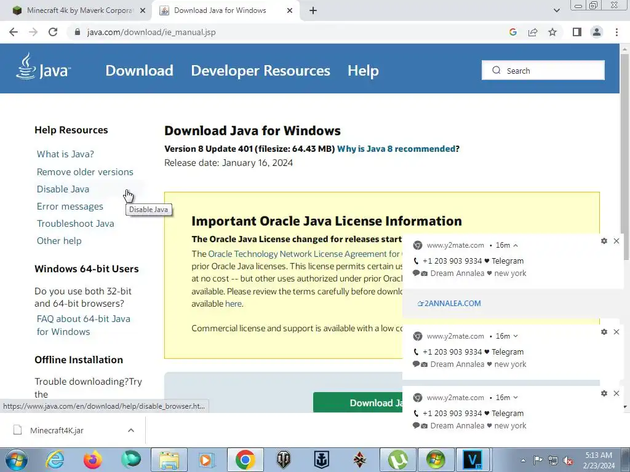Open the Disable Java link
This screenshot has width=630, height=472.
(x=63, y=189)
